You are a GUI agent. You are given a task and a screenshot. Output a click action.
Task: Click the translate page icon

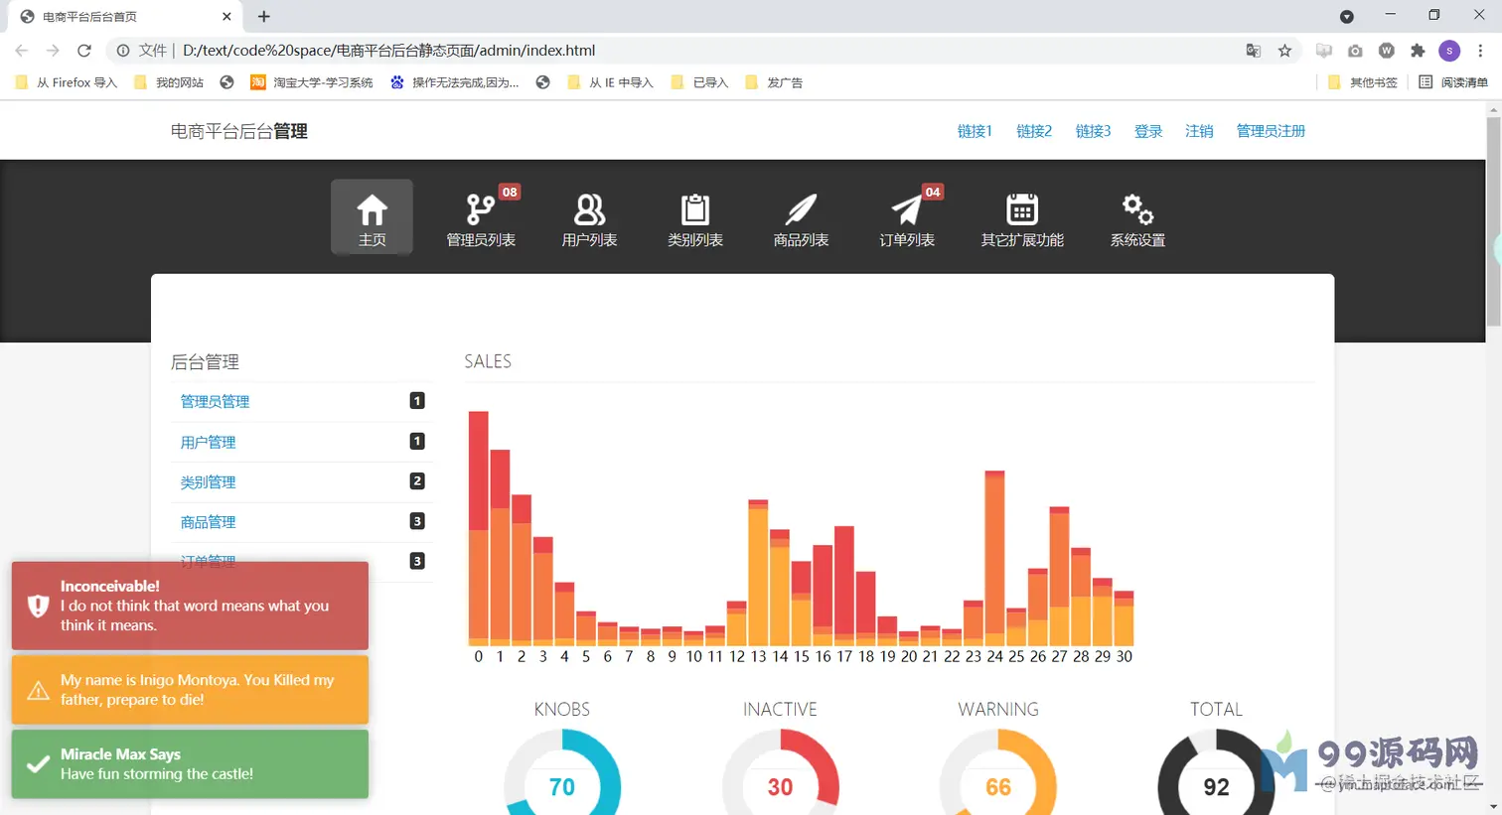1254,51
